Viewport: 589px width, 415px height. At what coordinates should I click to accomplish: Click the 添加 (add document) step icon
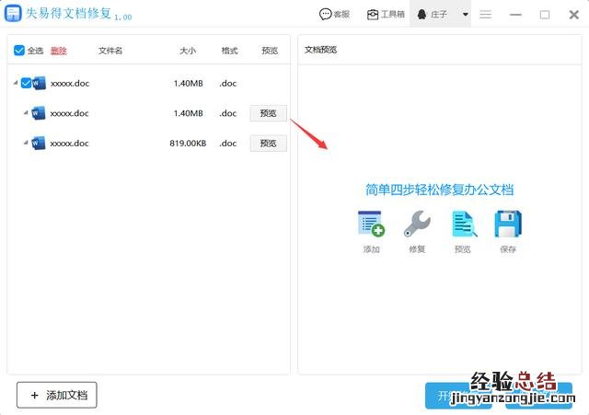tap(371, 225)
